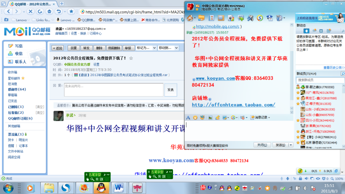Click the undo closed tab arrow icon
The height and width of the screenshot is (194, 345).
pyautogui.click(x=59, y=11)
